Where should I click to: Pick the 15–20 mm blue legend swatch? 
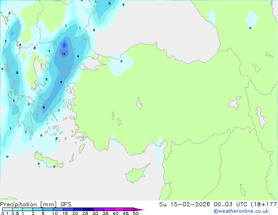pos(68,209)
